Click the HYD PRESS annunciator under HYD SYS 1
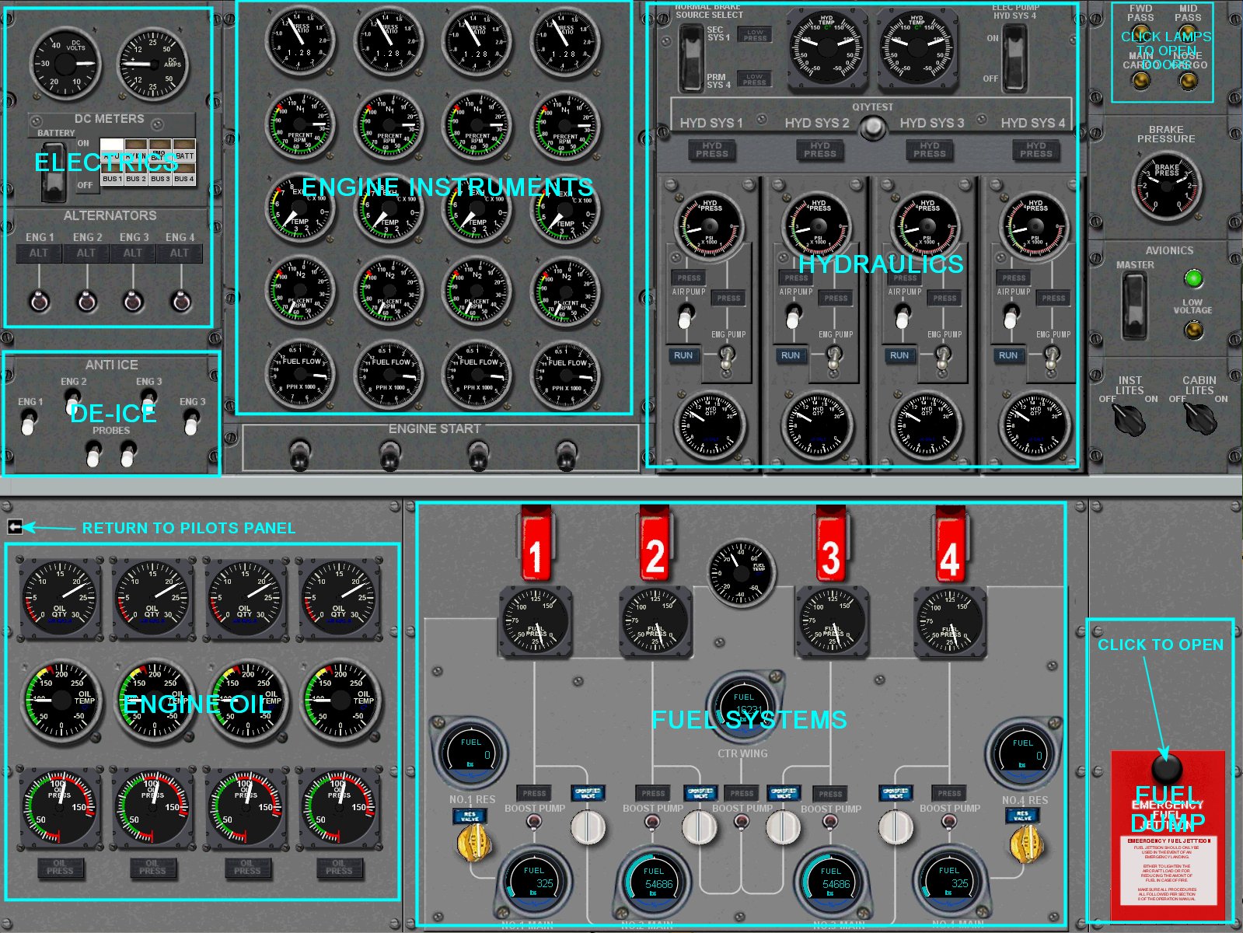The height and width of the screenshot is (933, 1243). [x=712, y=149]
